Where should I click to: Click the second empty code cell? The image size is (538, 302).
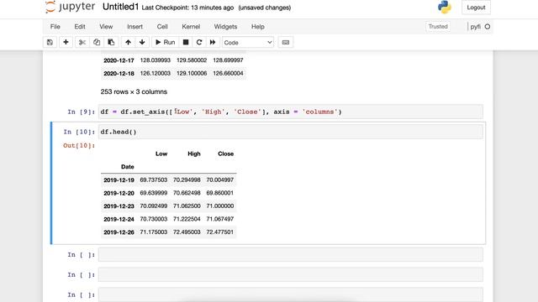pos(291,274)
